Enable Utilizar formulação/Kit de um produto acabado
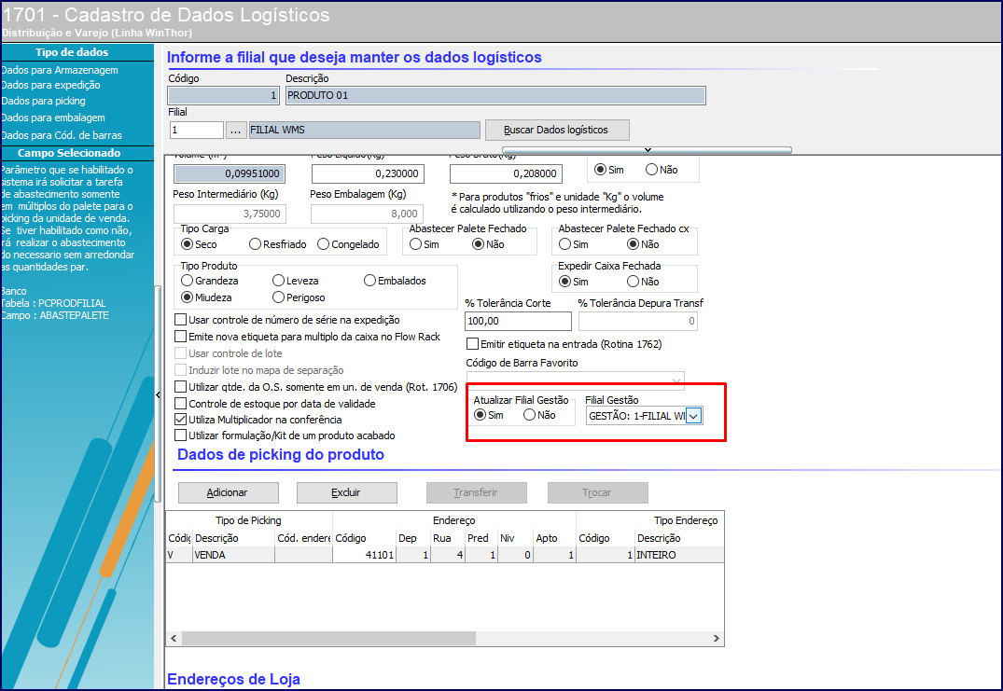The image size is (1003, 691). (181, 435)
